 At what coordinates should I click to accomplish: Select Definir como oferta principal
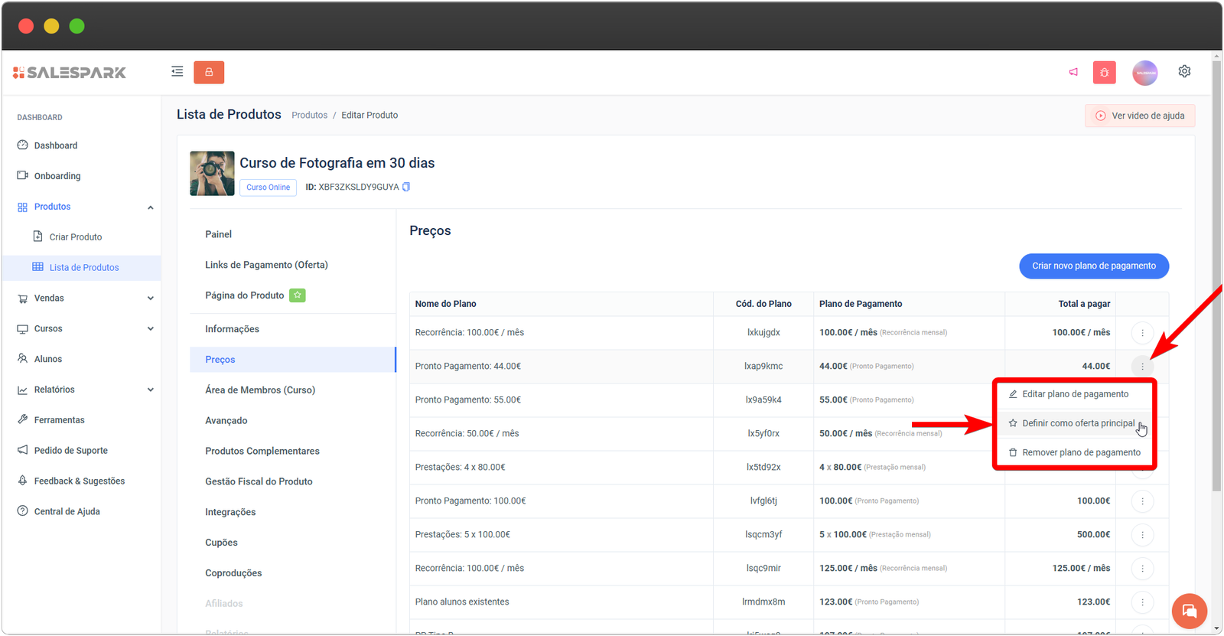click(1078, 423)
